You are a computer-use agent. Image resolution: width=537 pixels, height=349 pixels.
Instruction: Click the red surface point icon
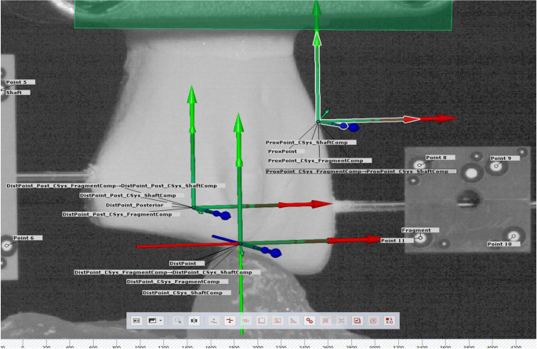(214, 321)
